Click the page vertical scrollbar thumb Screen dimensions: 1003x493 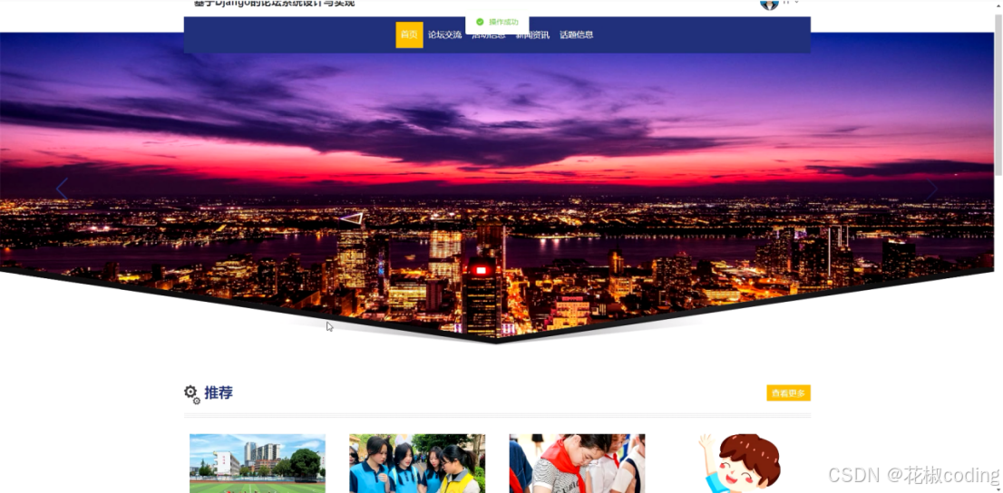coord(998,94)
